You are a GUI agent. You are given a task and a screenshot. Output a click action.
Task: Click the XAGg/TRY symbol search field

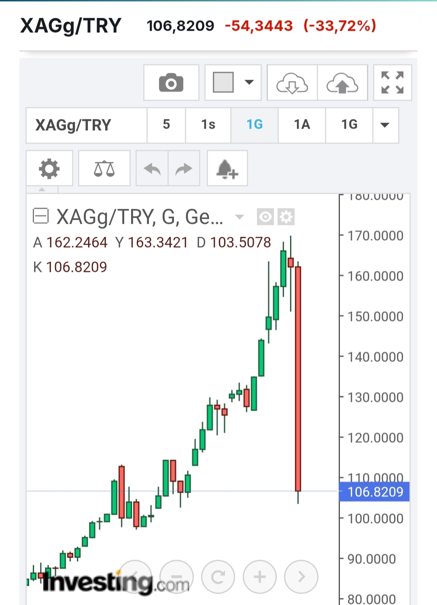pos(86,125)
